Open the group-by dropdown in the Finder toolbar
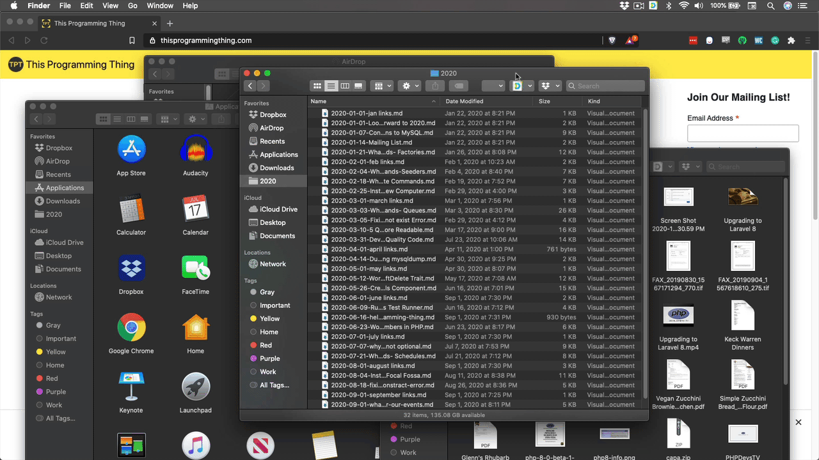 [x=381, y=86]
